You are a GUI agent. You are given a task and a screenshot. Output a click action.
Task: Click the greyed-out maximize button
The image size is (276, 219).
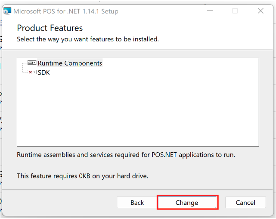pos(235,11)
